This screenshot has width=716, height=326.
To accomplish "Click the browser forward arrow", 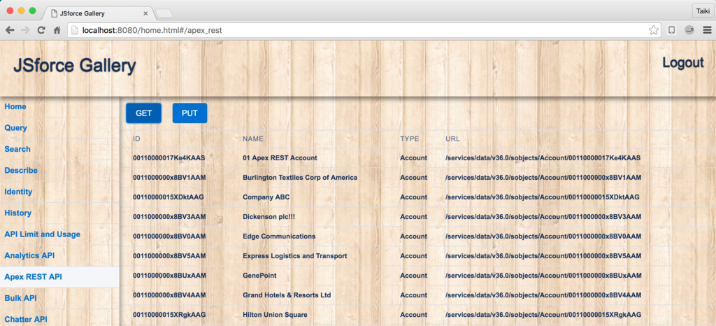I will pyautogui.click(x=26, y=30).
